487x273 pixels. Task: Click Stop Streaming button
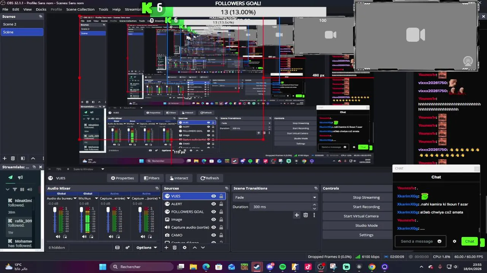click(366, 198)
